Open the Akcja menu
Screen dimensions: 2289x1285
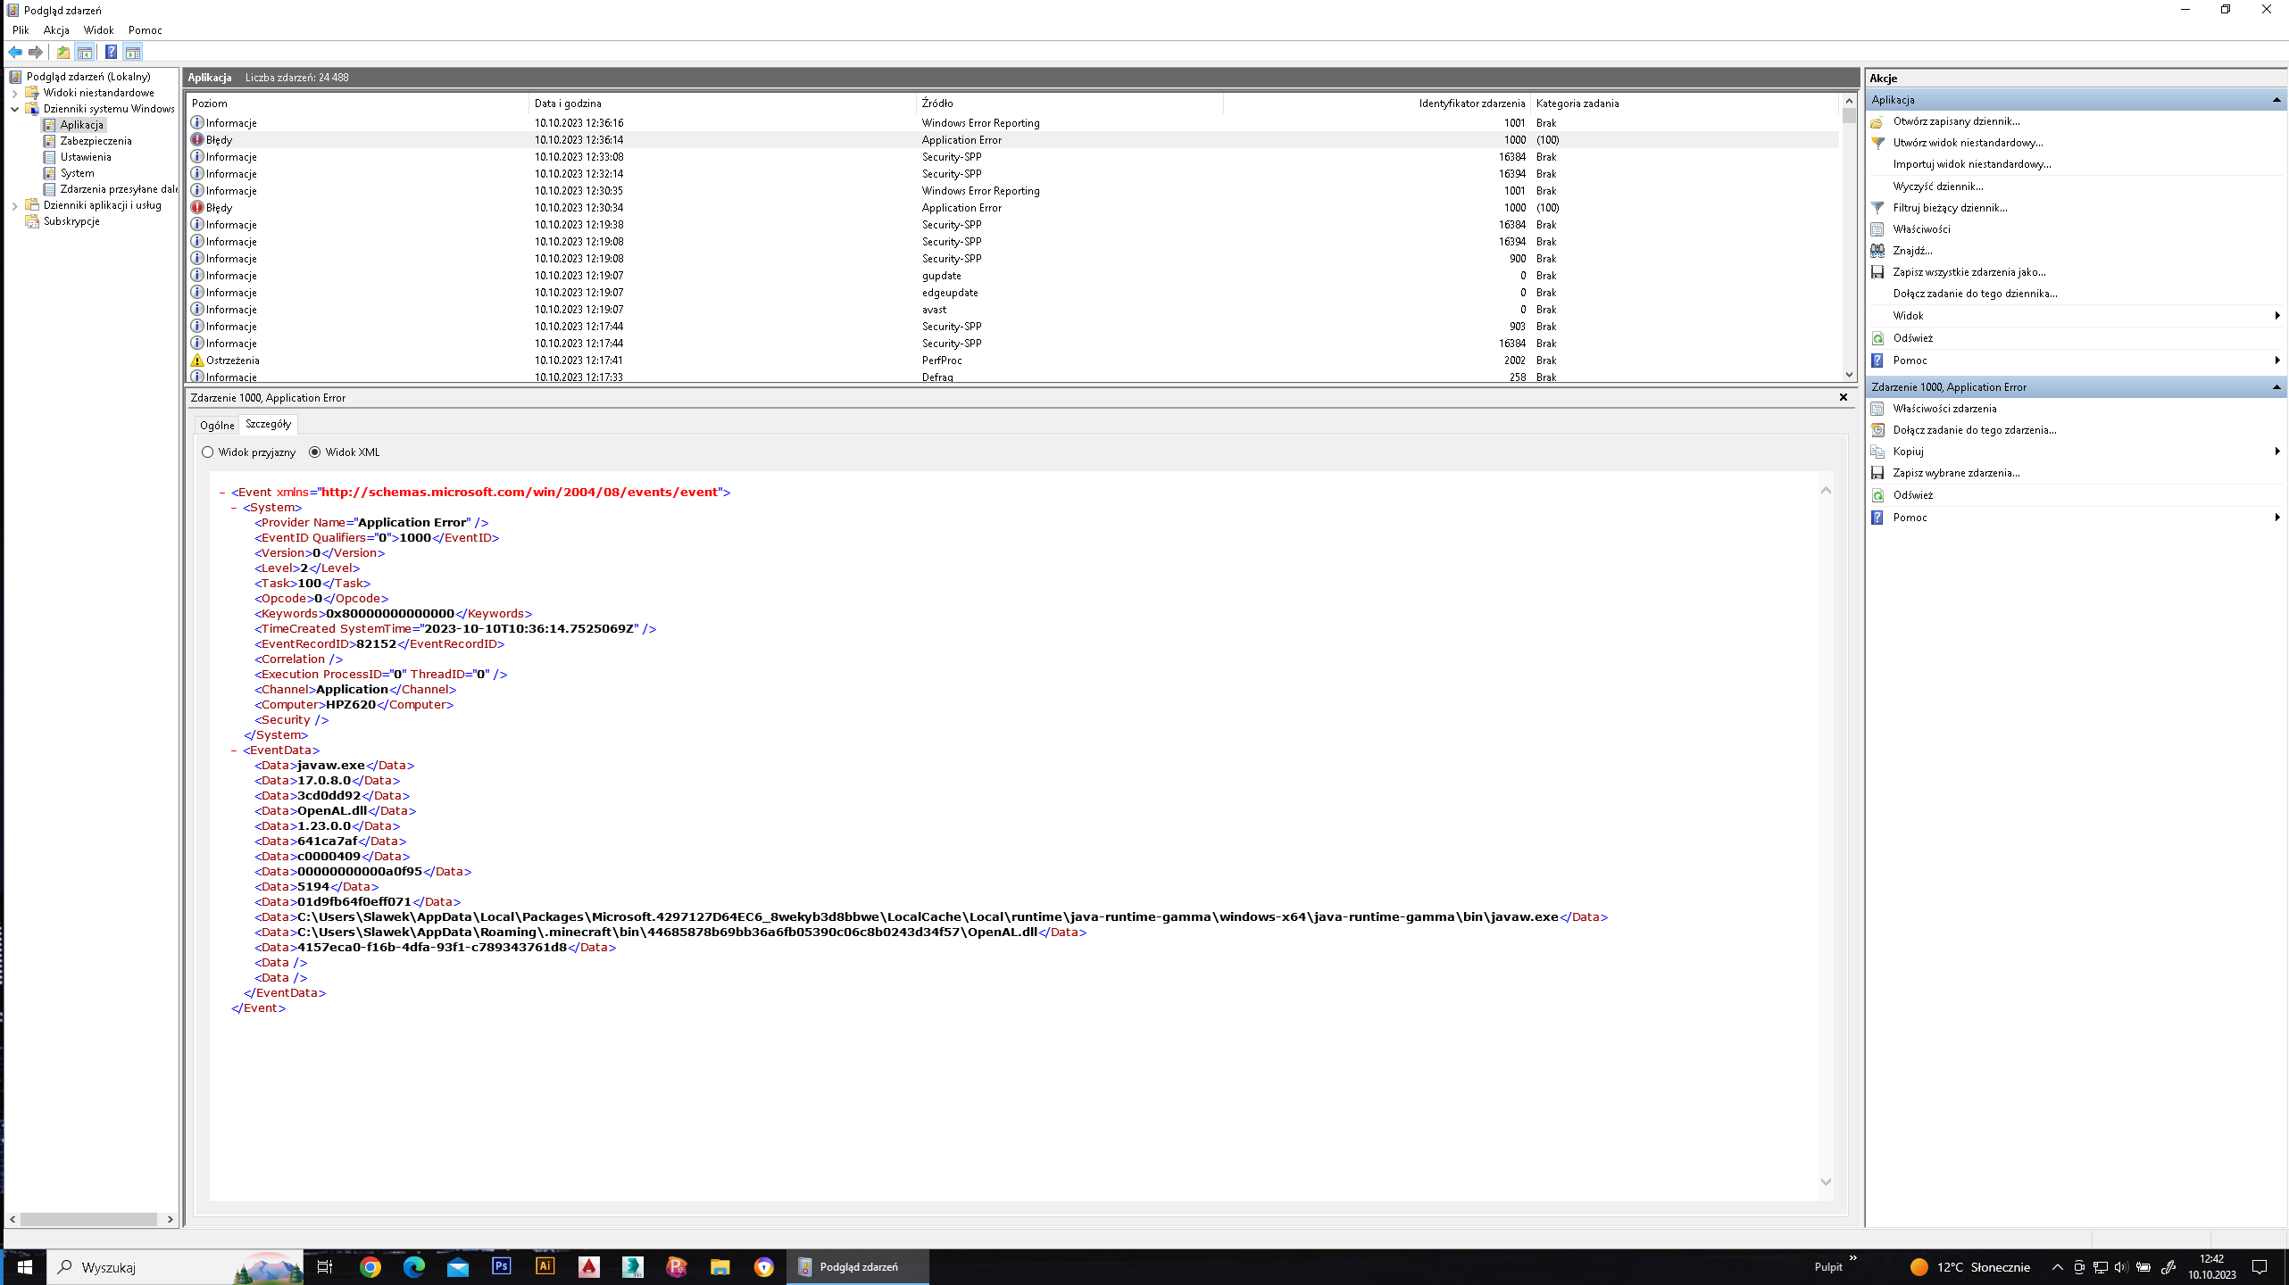coord(56,29)
